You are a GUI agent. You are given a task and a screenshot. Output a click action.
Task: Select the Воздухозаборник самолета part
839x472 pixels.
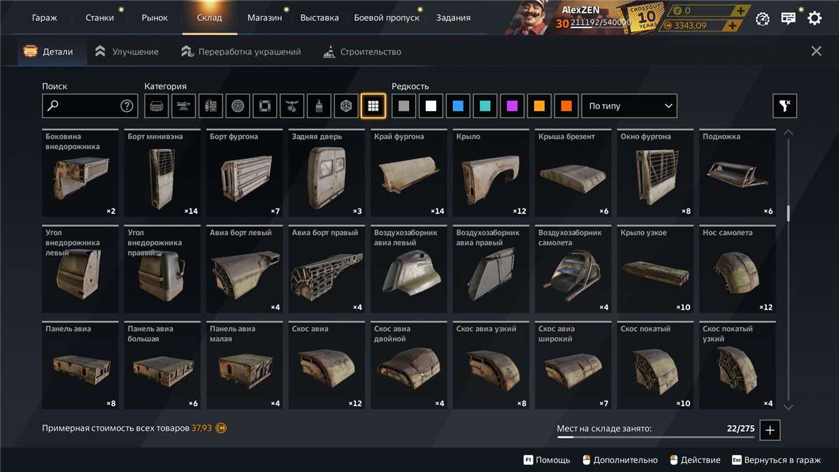tap(573, 269)
